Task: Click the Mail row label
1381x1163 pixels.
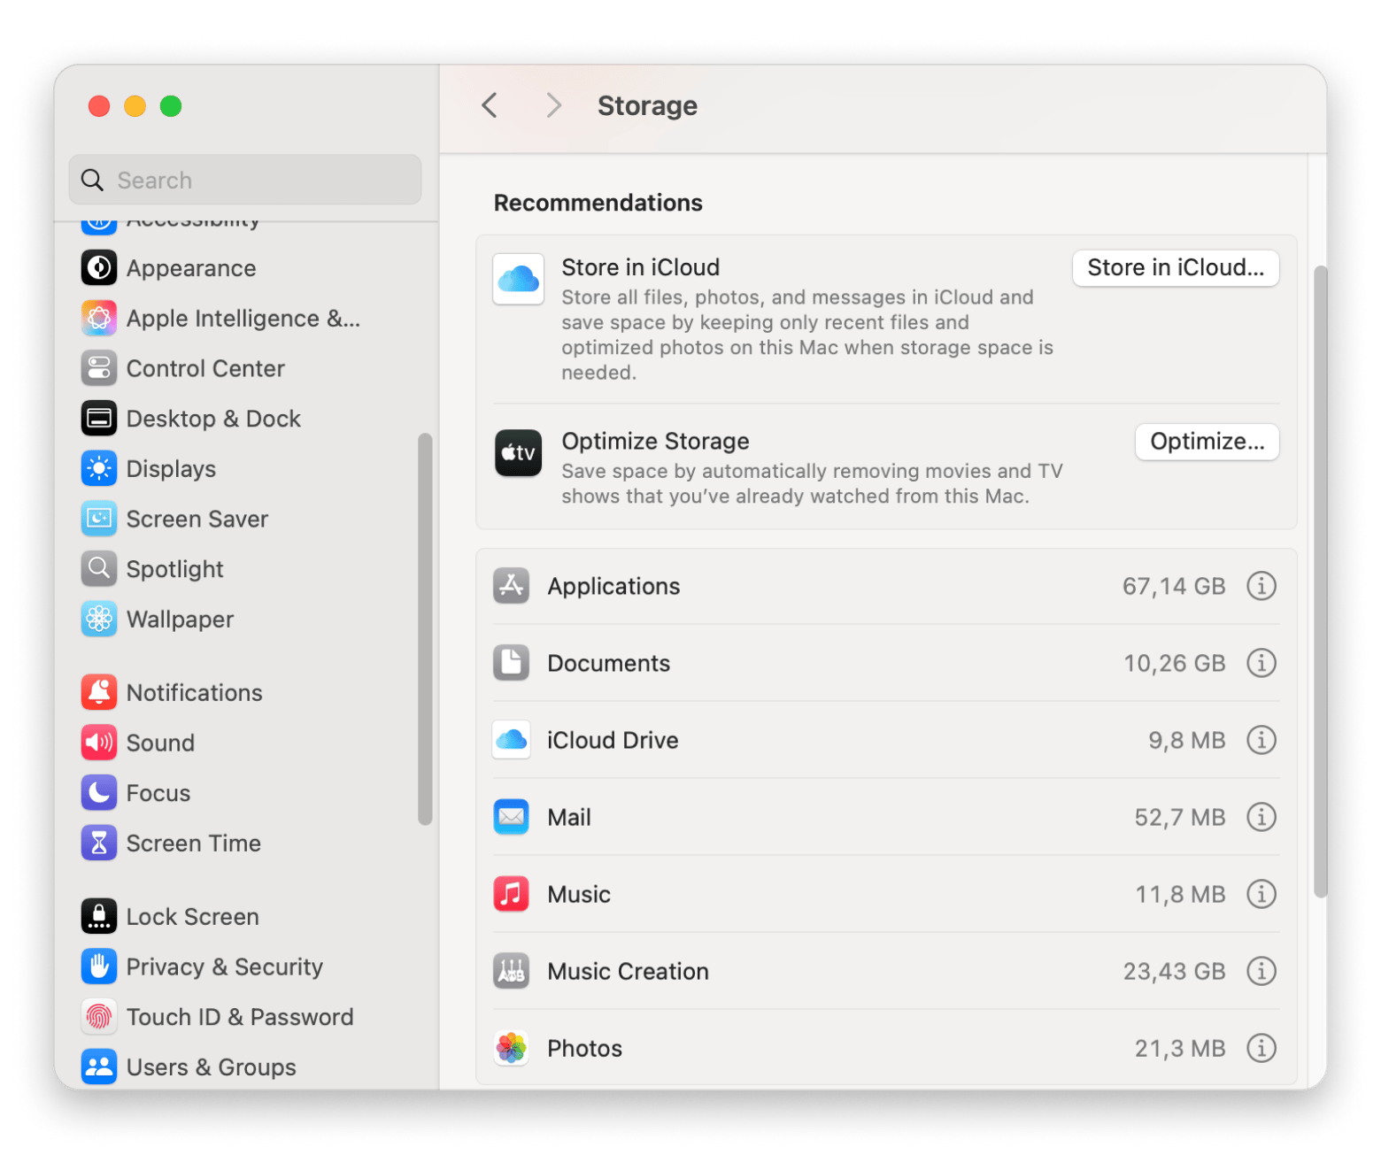Action: point(569,817)
